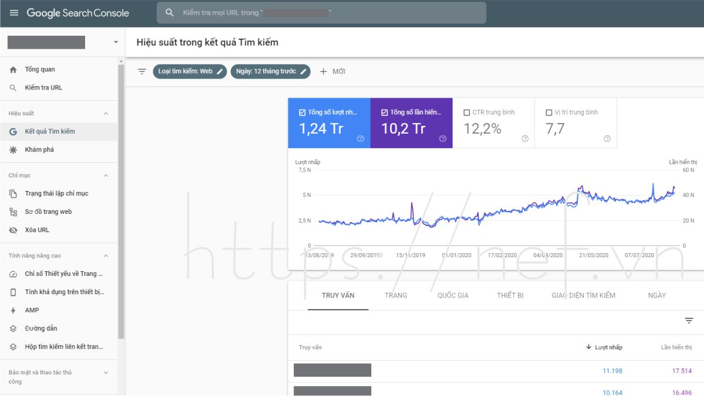Switch to the TRANG tab
Viewport: 704px width, 396px height.
tap(396, 295)
